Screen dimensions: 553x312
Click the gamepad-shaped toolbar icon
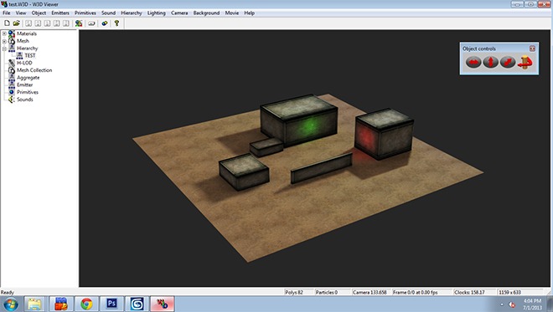coord(91,23)
